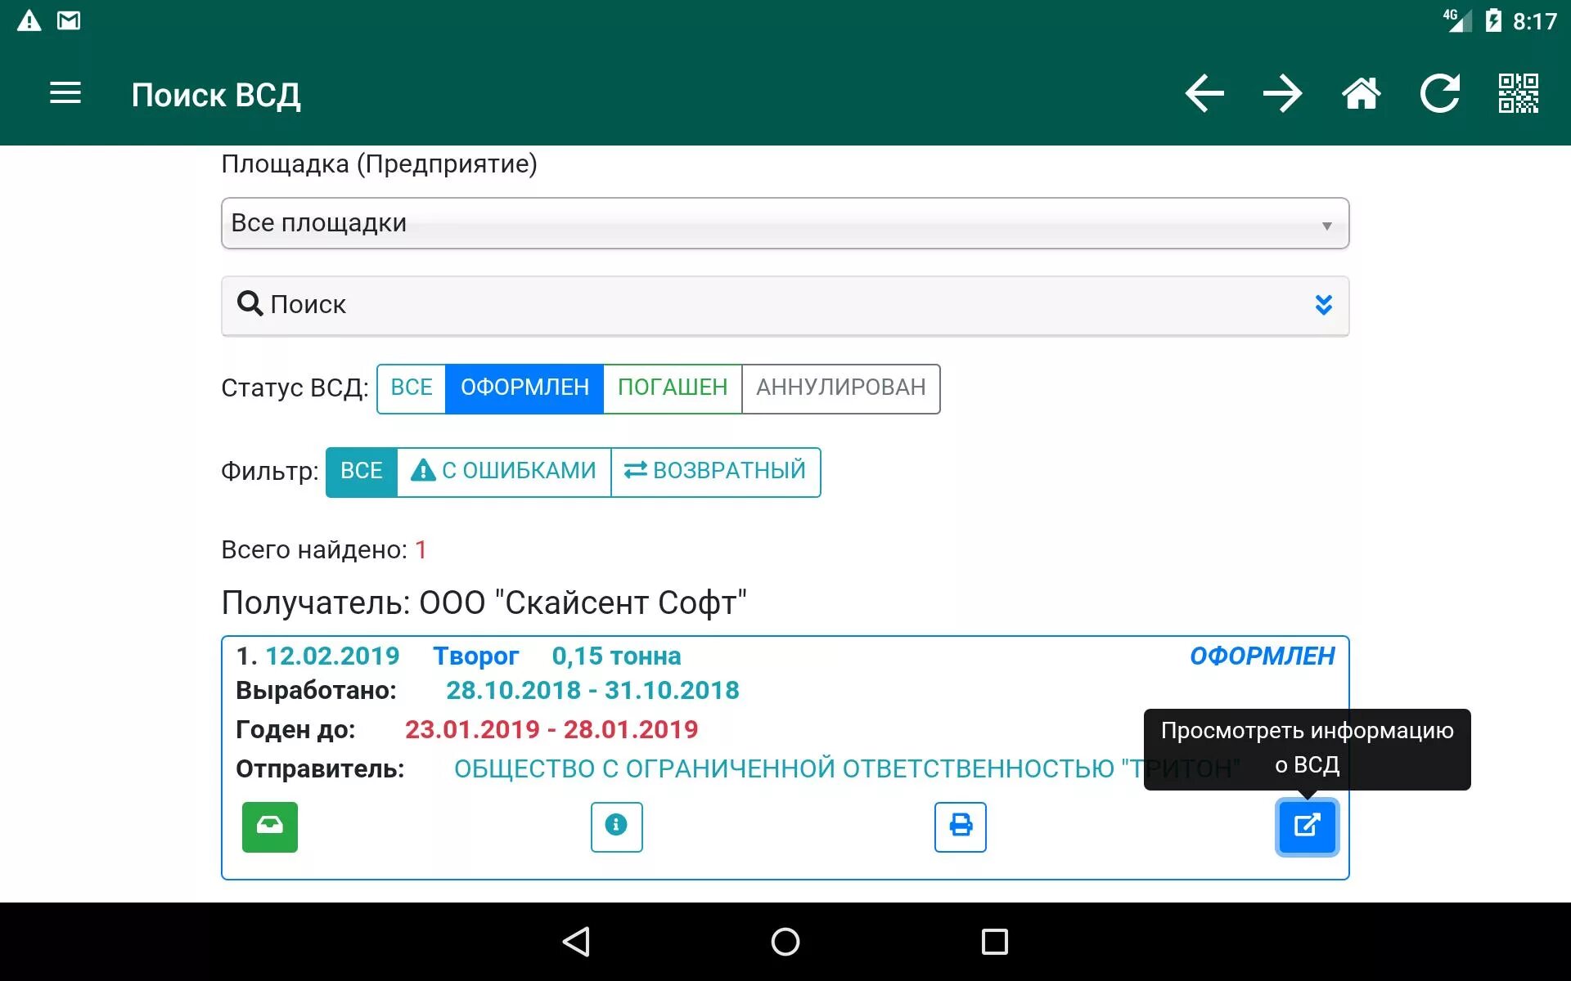Select ПОГАШЕН status filter
Screen dimensions: 1571x981
click(x=672, y=388)
